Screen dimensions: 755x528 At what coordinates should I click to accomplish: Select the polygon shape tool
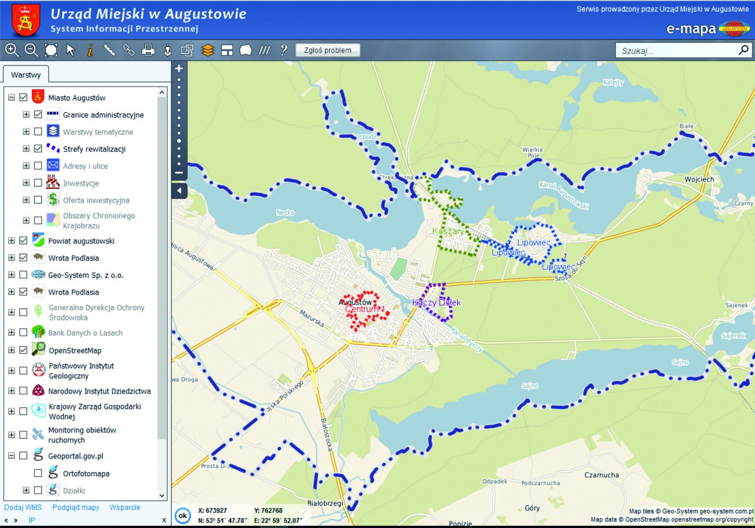pyautogui.click(x=246, y=50)
